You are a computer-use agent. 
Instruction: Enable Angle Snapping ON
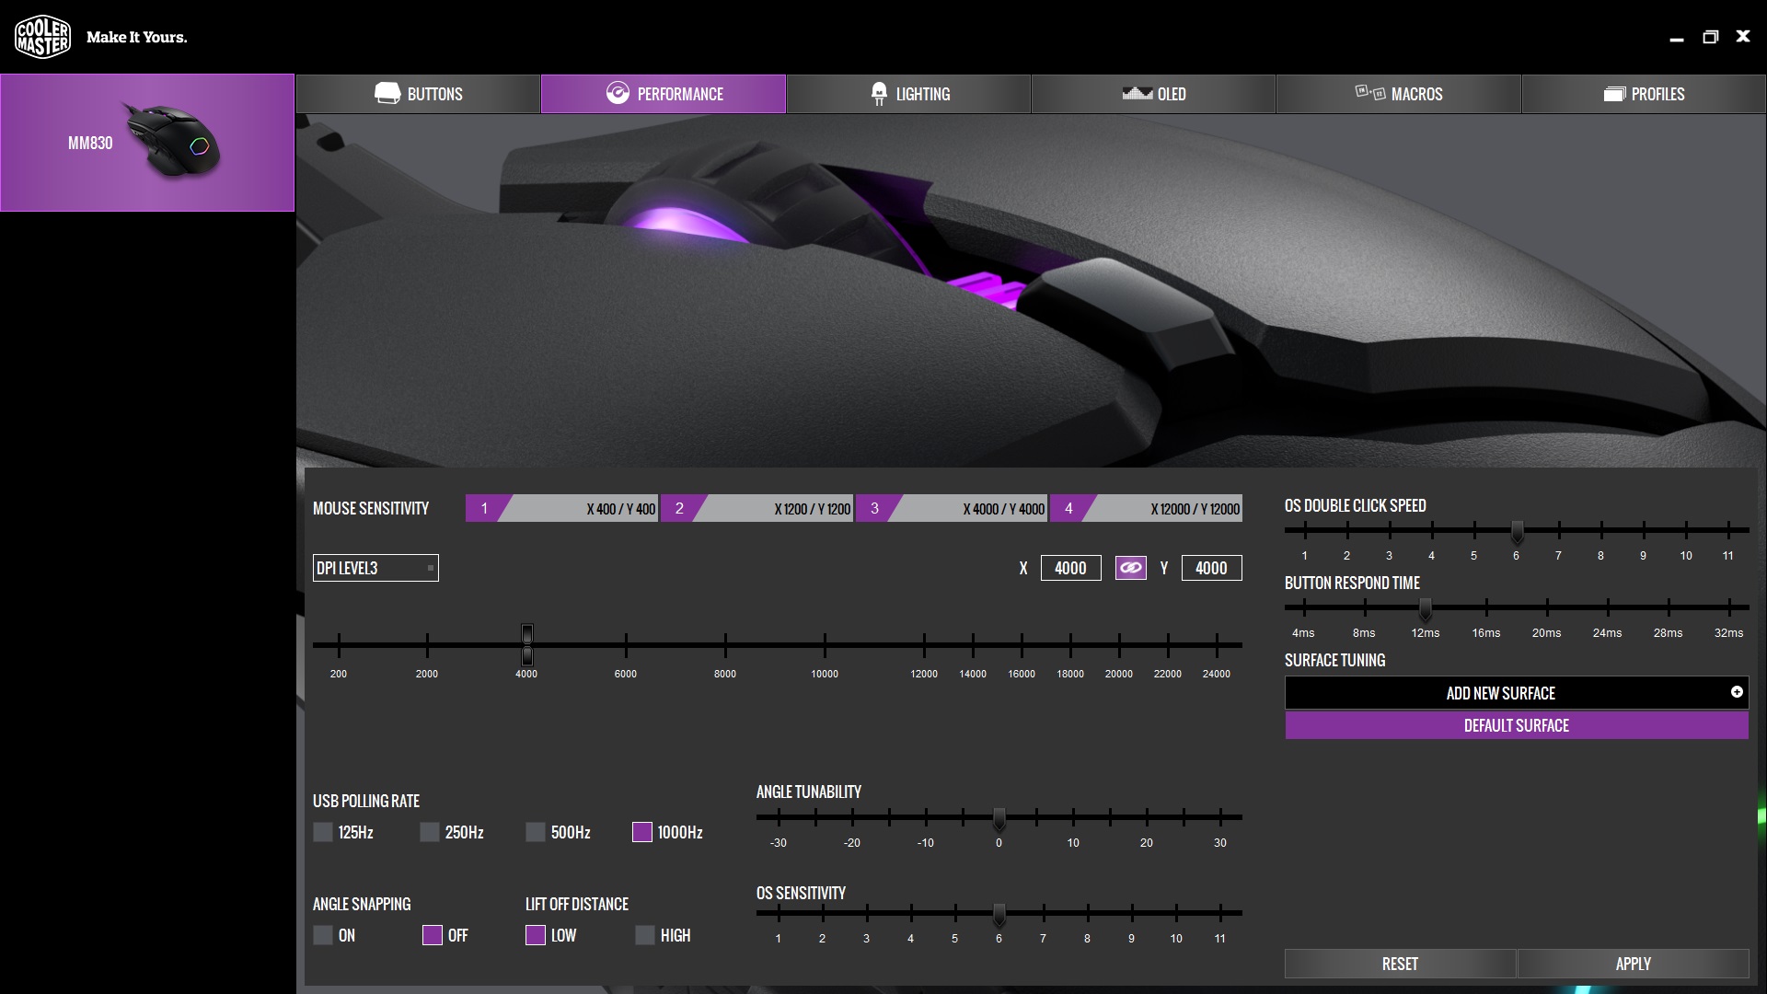[323, 935]
